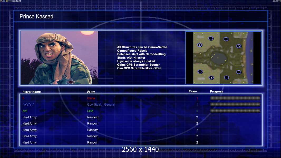Image resolution: width=281 pixels, height=158 pixels.
Task: Click the team number for USA row
Action: [197, 111]
